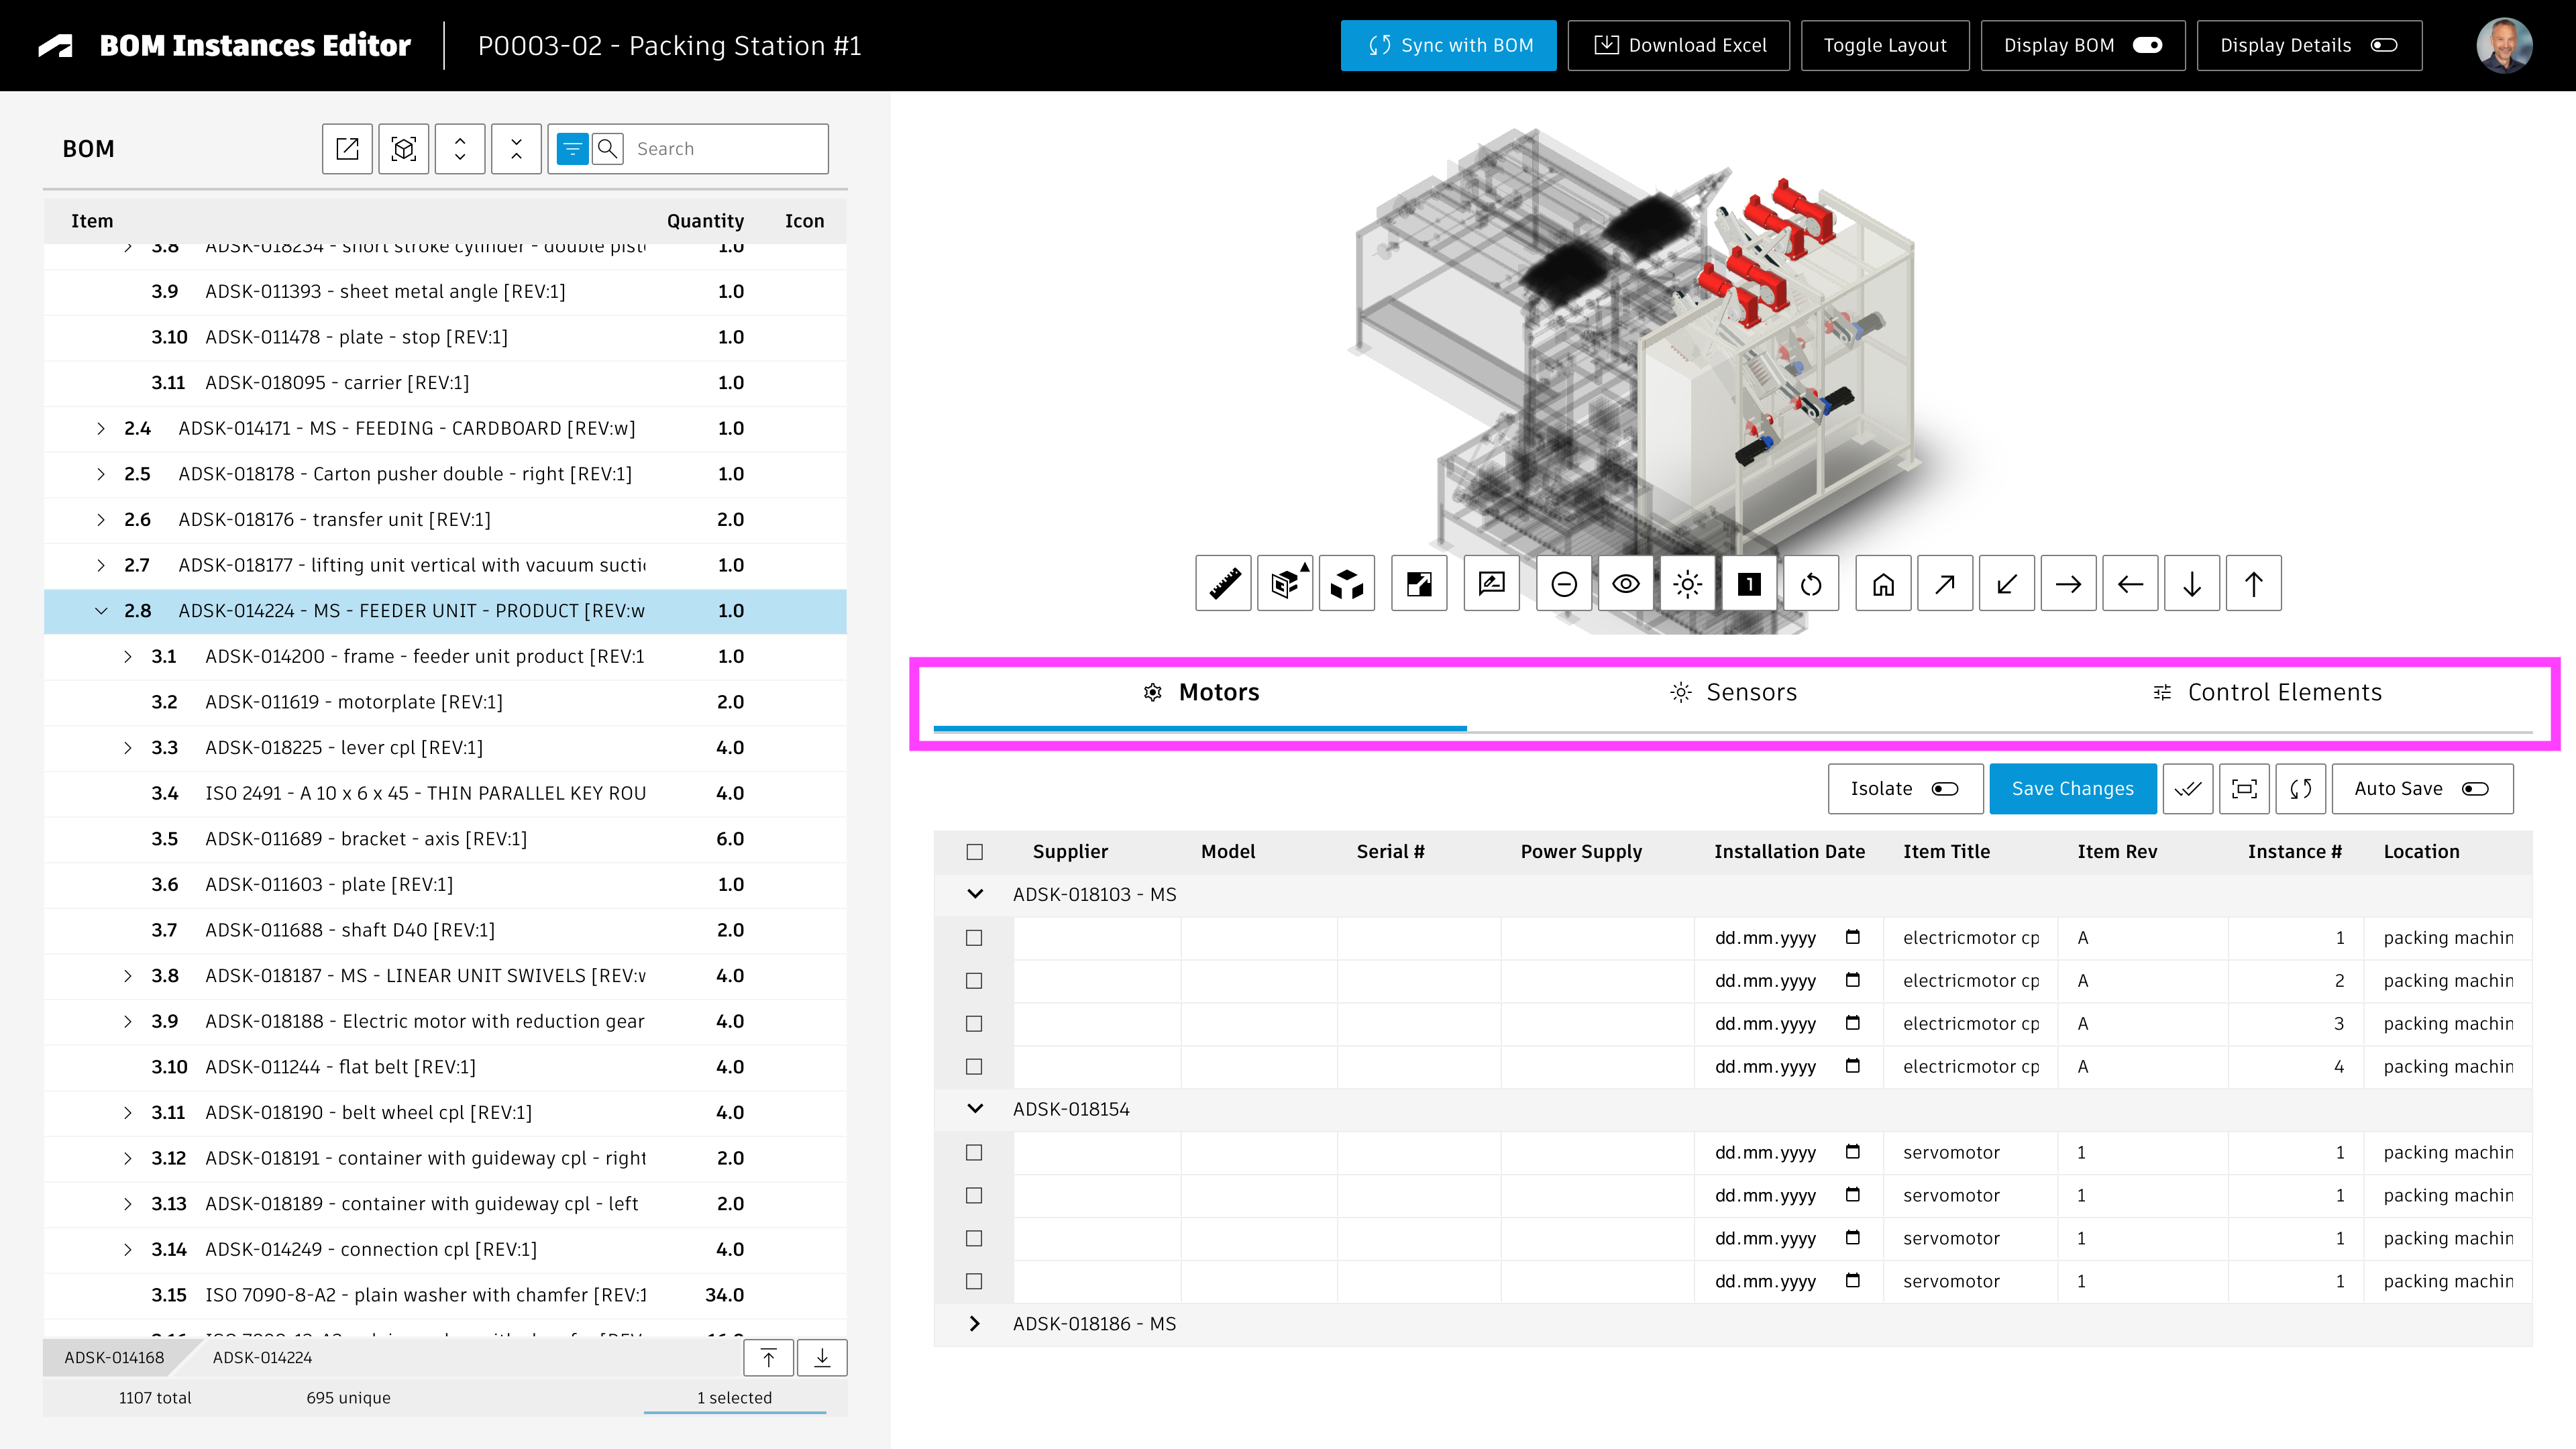Open the Control Elements tab
The width and height of the screenshot is (2576, 1449).
click(2267, 692)
